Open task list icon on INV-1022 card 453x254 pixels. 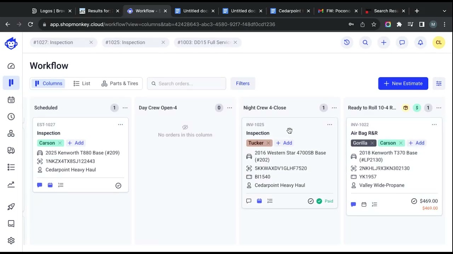click(374, 205)
